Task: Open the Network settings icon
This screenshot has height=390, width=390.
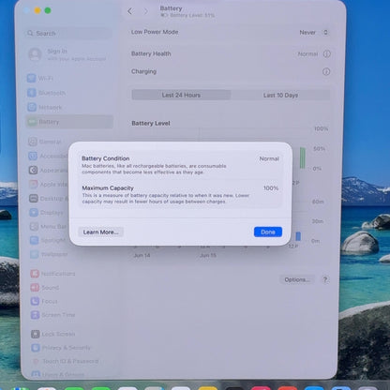Action: click(x=32, y=107)
